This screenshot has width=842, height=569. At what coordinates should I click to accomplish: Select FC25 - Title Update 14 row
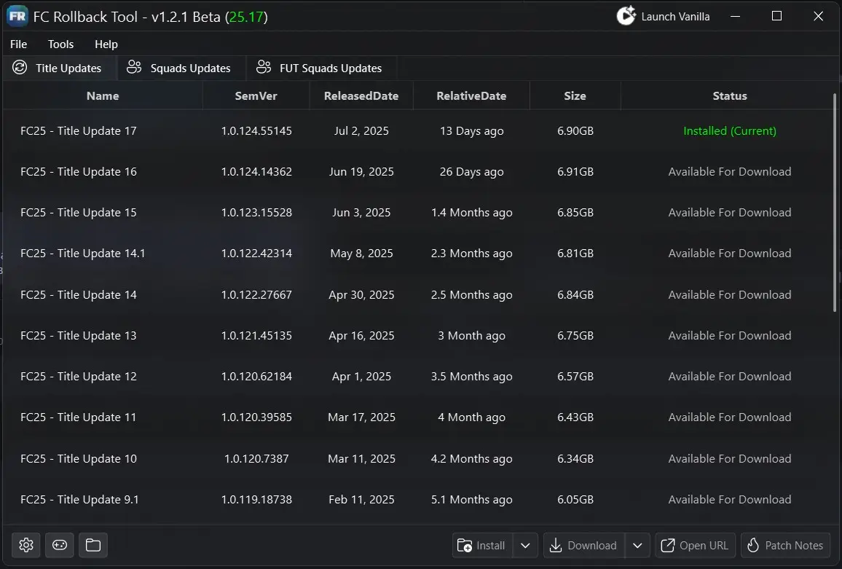coord(417,294)
